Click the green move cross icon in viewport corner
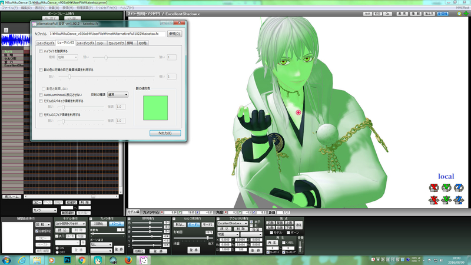This screenshot has height=265, width=471. tap(466, 14)
